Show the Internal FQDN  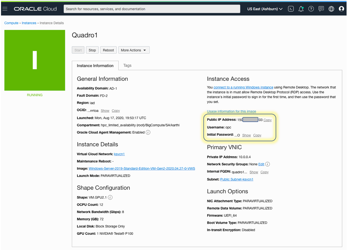pos(254,172)
